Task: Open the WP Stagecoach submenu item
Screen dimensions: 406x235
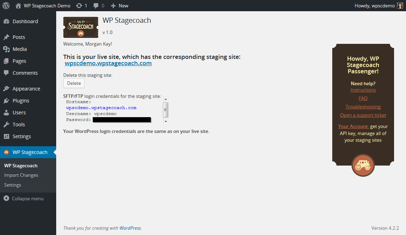Action: tap(21, 166)
